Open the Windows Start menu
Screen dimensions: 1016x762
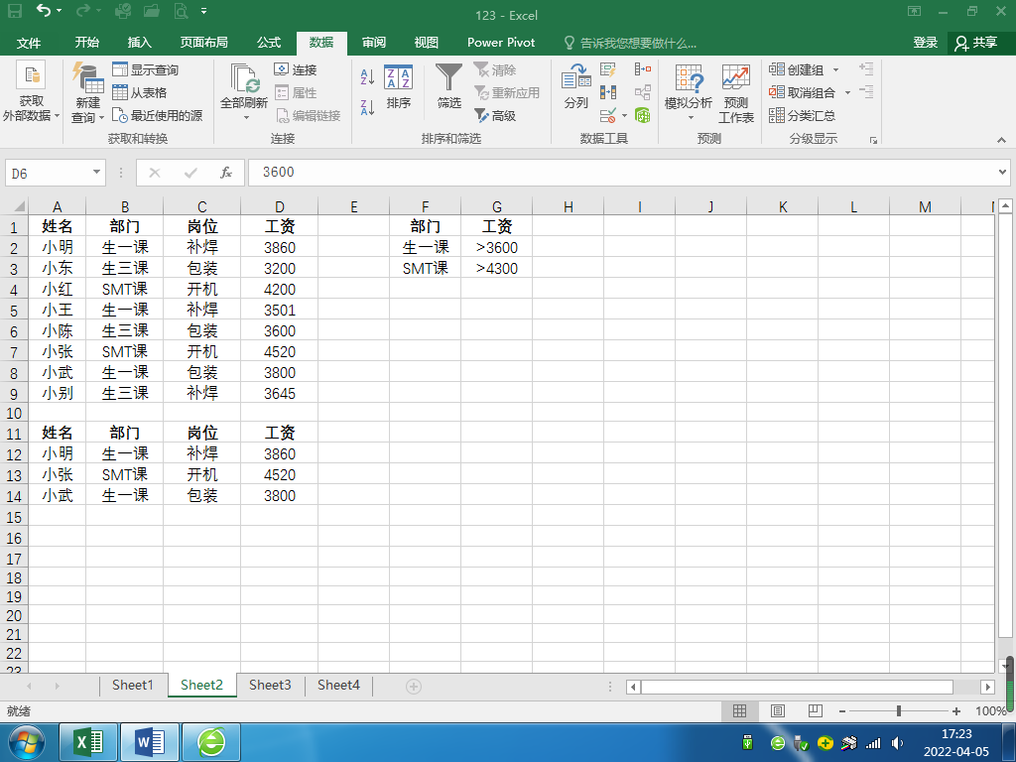(x=27, y=742)
